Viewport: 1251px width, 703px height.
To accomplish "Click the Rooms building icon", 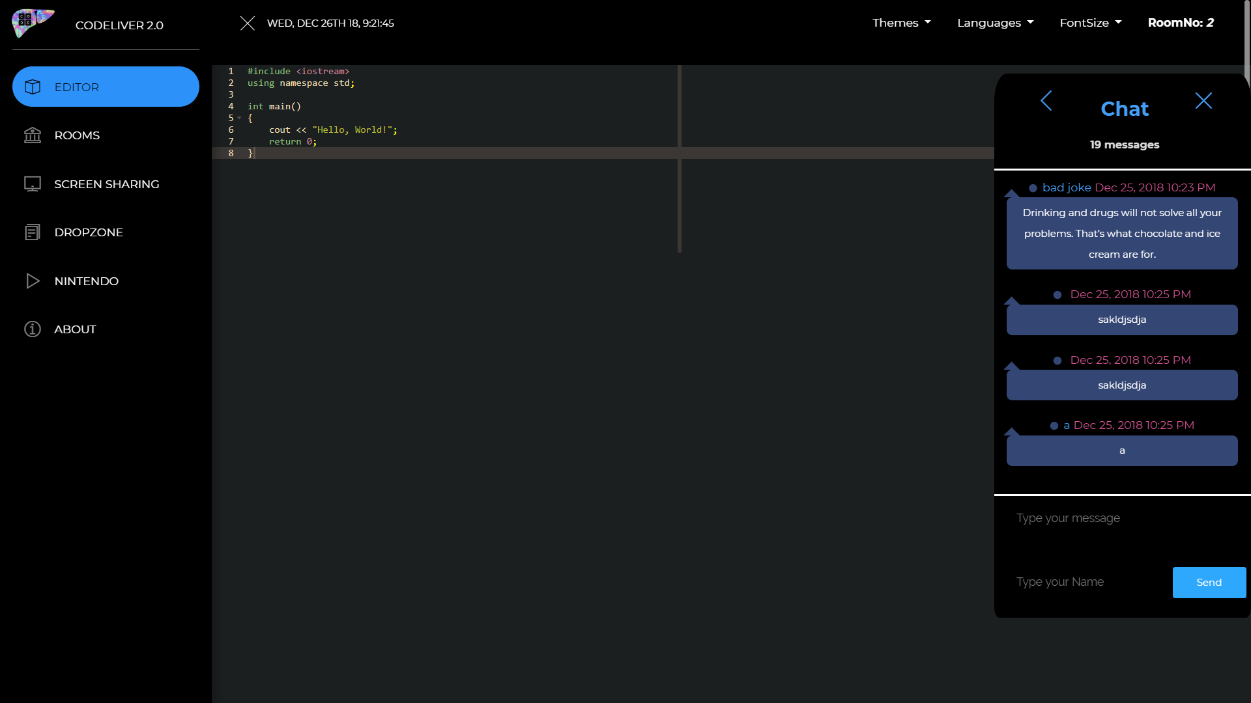I will 33,135.
